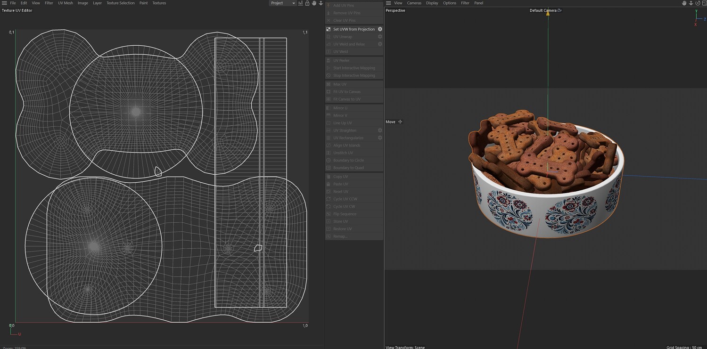This screenshot has height=349, width=707.
Task: Open the Layer menu
Action: [97, 3]
